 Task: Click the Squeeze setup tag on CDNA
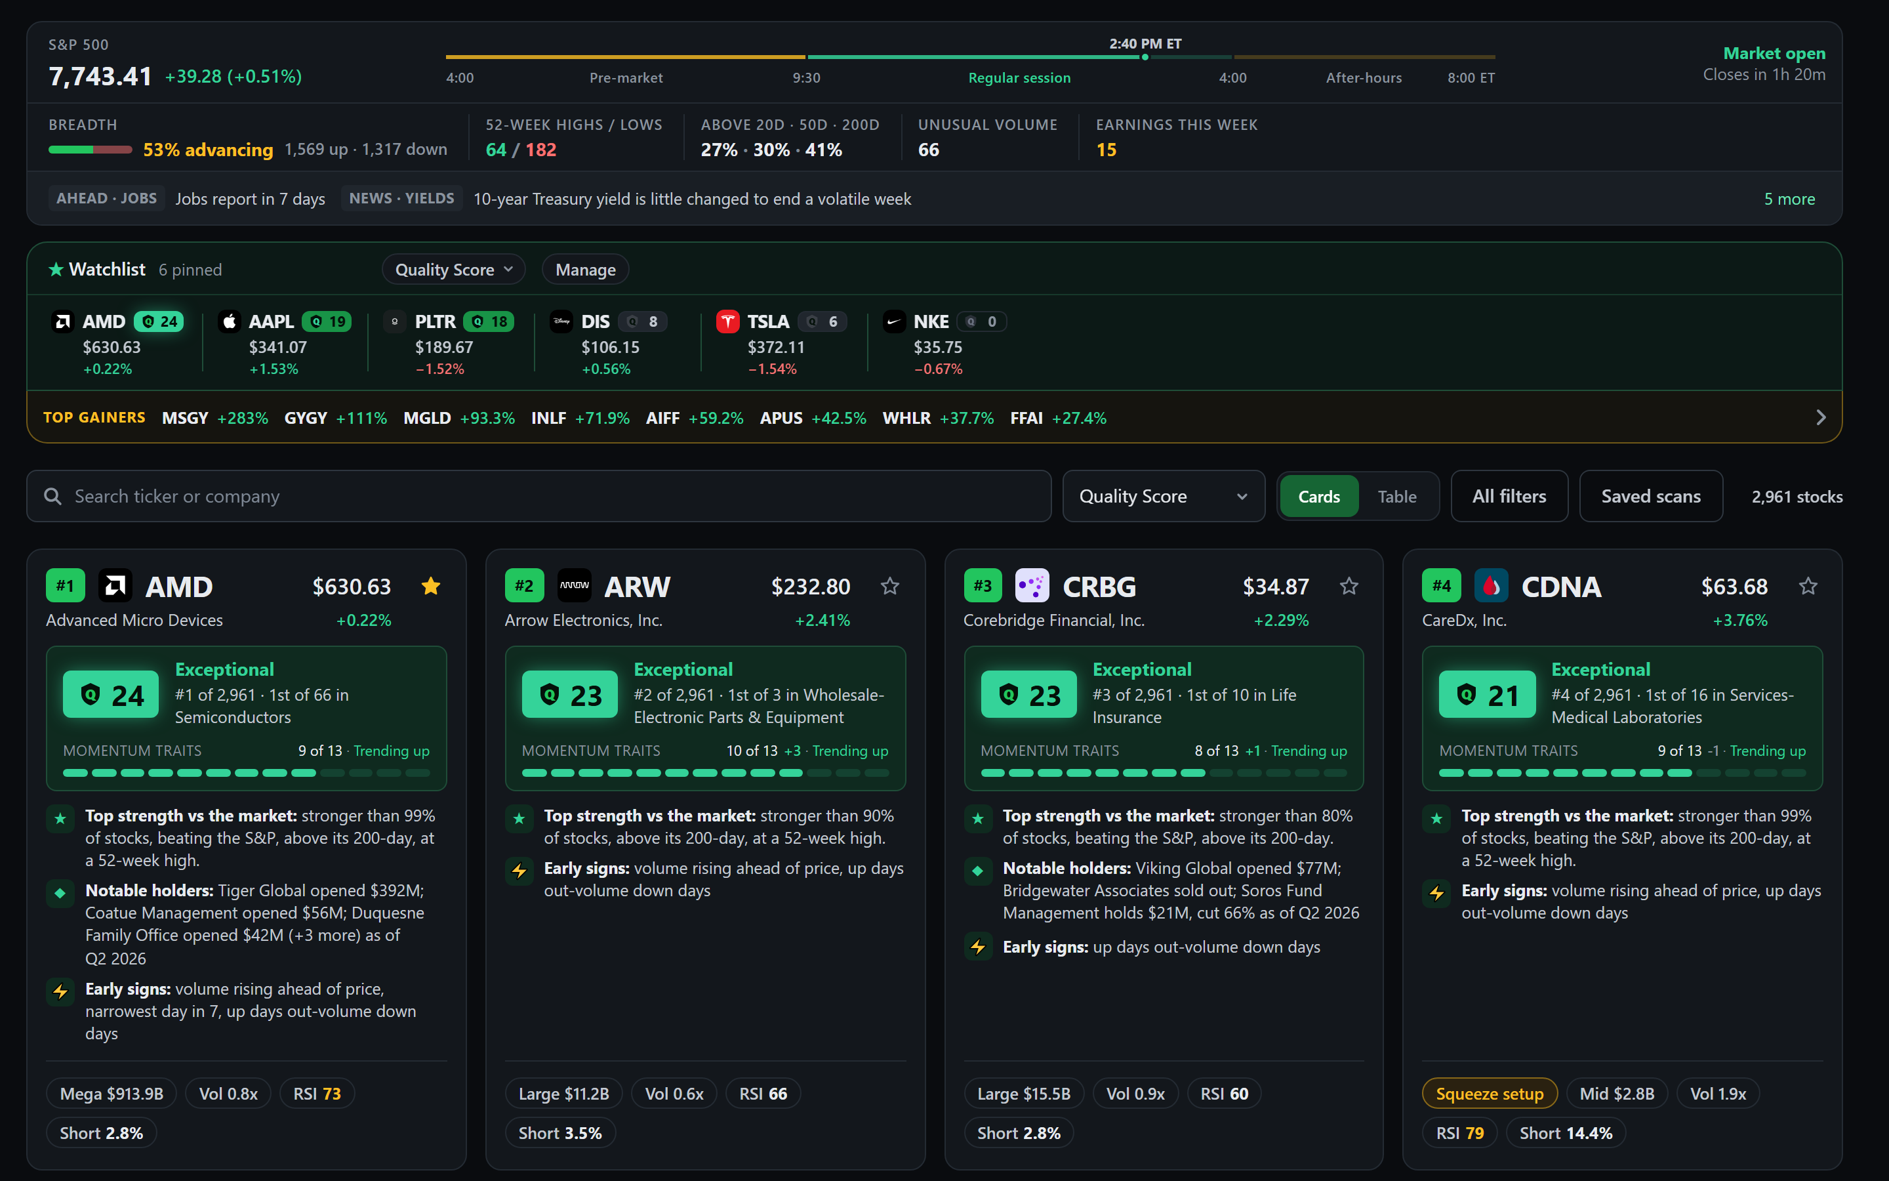(x=1490, y=1094)
